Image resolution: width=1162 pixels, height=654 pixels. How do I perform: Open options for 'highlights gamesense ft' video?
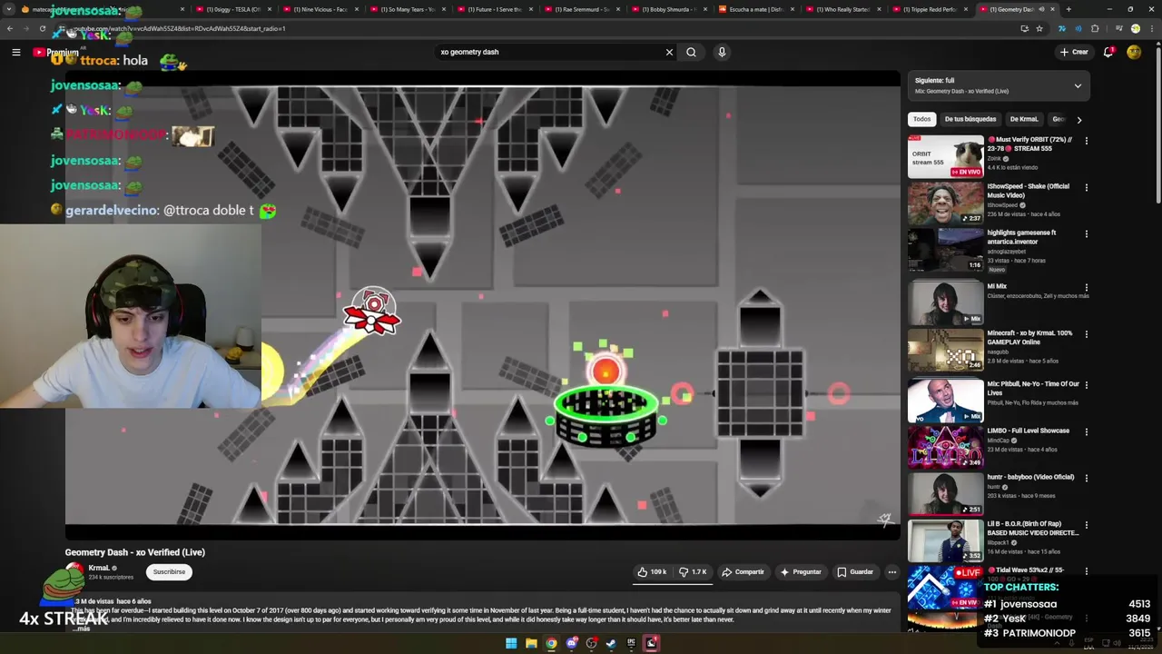1086,234
